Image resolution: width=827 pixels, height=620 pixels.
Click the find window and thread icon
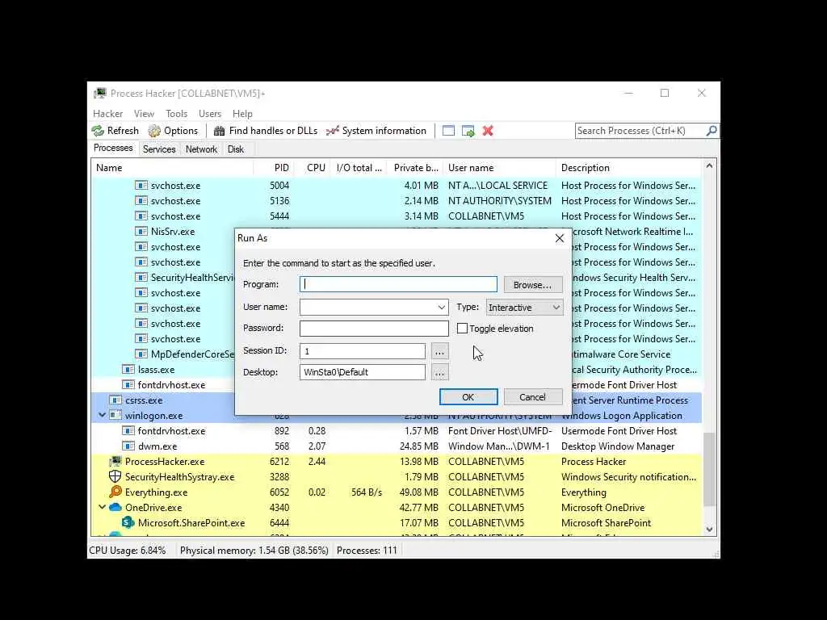tap(468, 131)
